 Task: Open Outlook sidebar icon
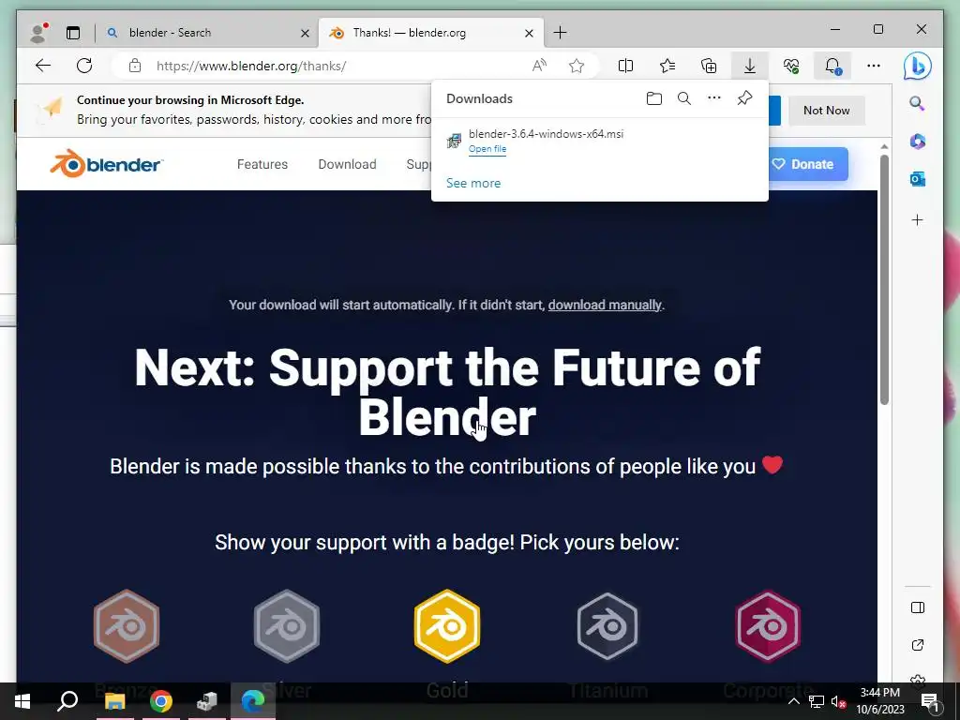[x=917, y=179]
